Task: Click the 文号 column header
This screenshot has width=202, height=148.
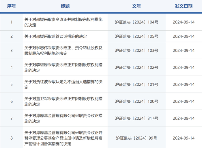Action: coord(136,6)
